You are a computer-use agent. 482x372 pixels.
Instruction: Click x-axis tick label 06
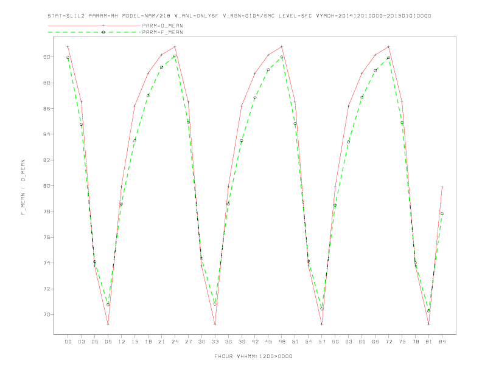click(95, 342)
